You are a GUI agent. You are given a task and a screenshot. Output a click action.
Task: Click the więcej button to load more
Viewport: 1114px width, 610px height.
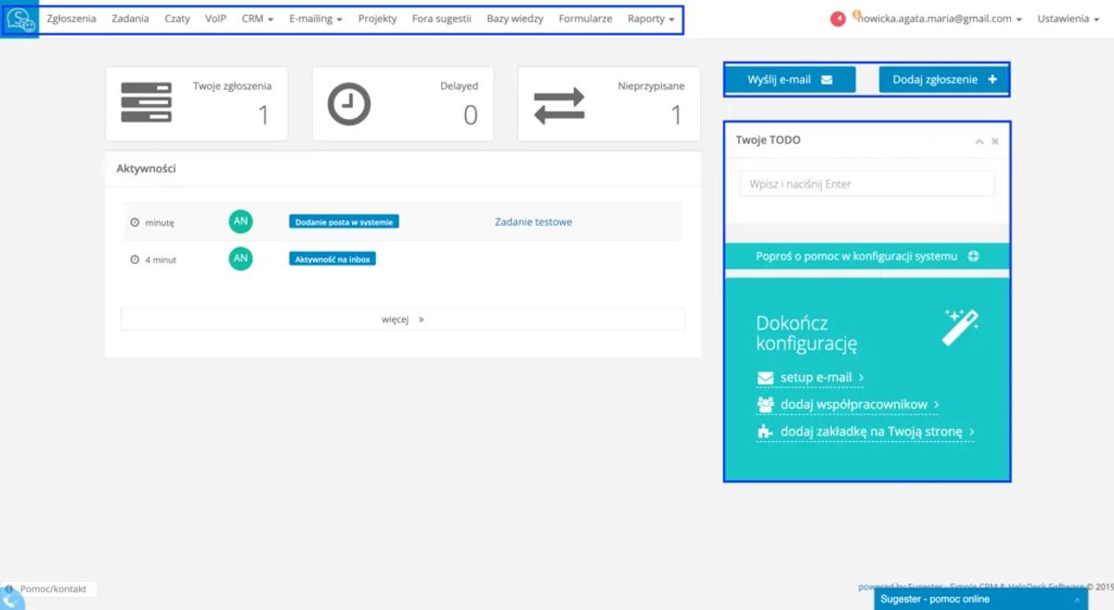(x=403, y=319)
